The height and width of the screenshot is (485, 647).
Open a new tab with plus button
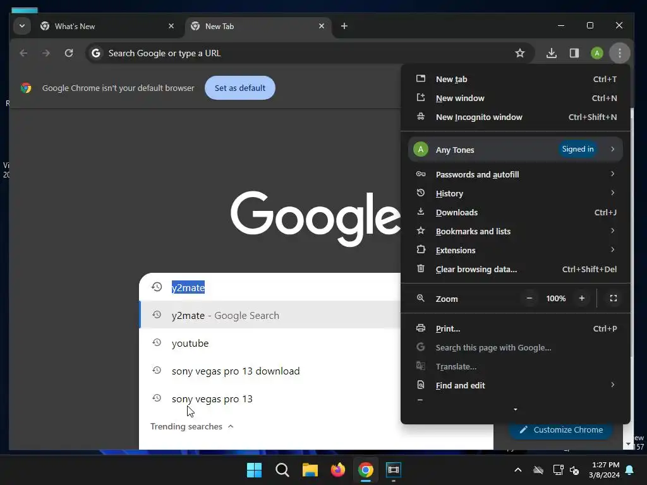(344, 26)
